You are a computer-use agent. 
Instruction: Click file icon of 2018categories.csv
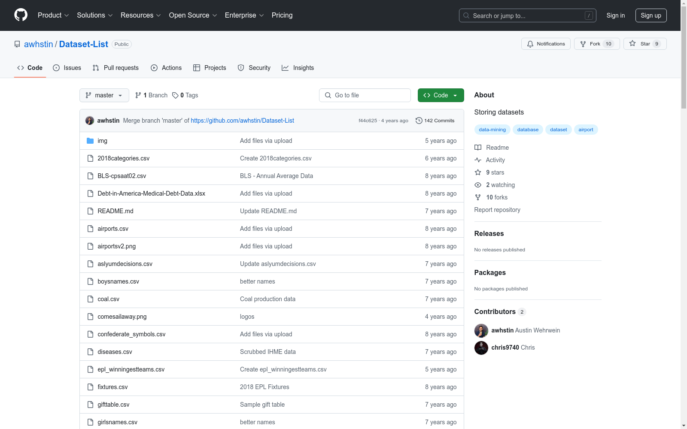pyautogui.click(x=90, y=158)
